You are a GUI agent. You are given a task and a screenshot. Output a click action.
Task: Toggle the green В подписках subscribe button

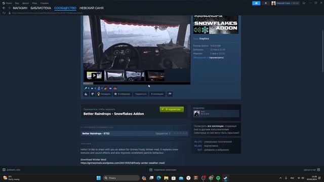pos(172,109)
